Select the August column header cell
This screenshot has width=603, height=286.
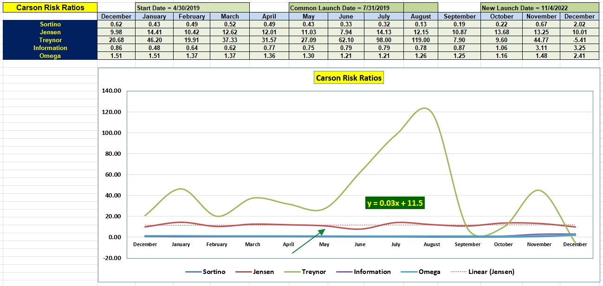pyautogui.click(x=421, y=16)
